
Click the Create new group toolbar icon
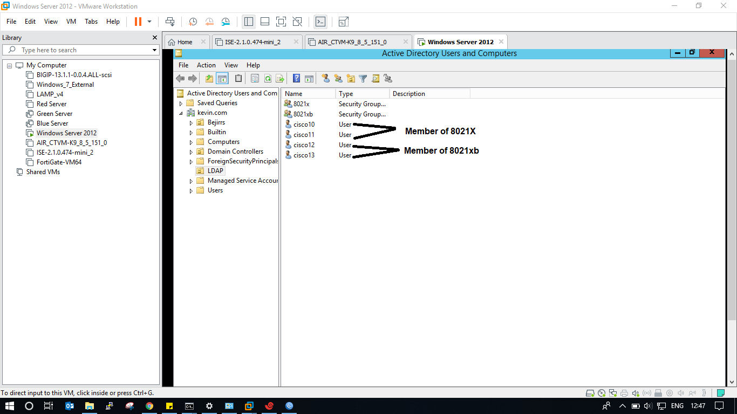point(338,79)
